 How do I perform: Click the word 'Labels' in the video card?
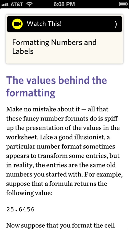coord(23,51)
